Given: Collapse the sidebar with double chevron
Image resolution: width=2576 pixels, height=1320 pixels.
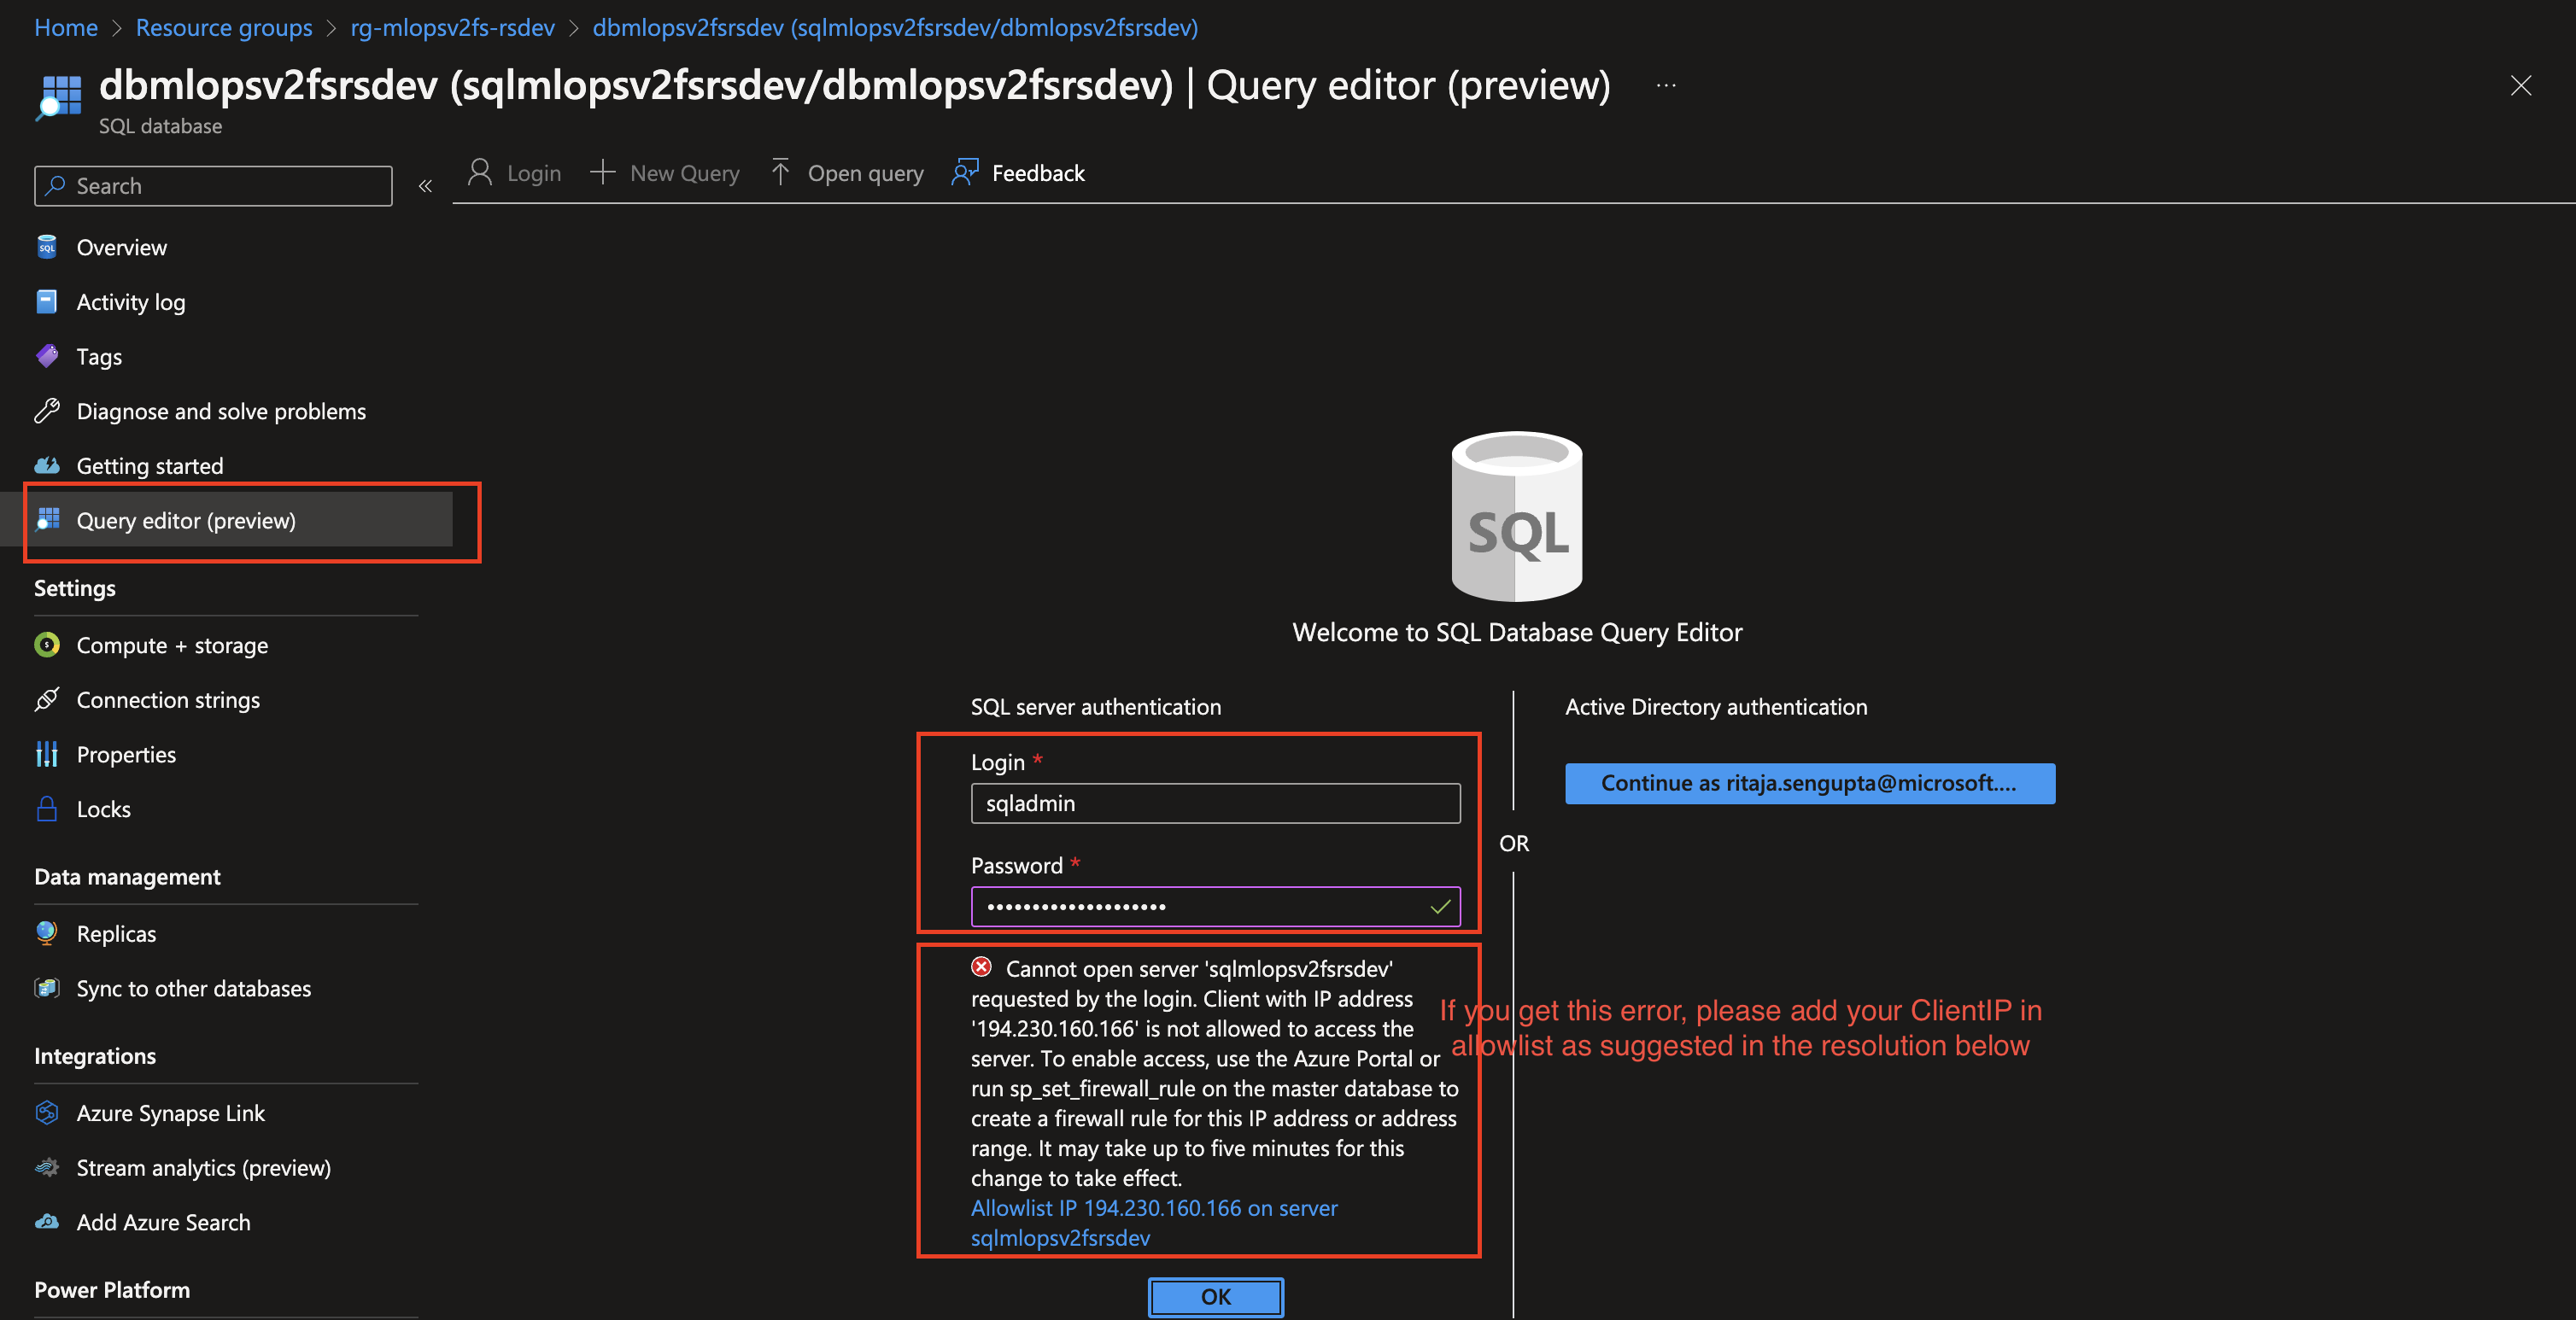Looking at the screenshot, I should point(425,186).
